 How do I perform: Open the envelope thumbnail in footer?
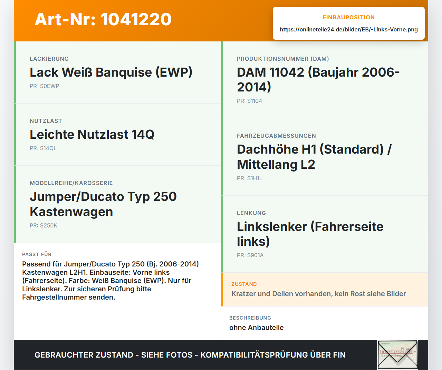click(397, 355)
